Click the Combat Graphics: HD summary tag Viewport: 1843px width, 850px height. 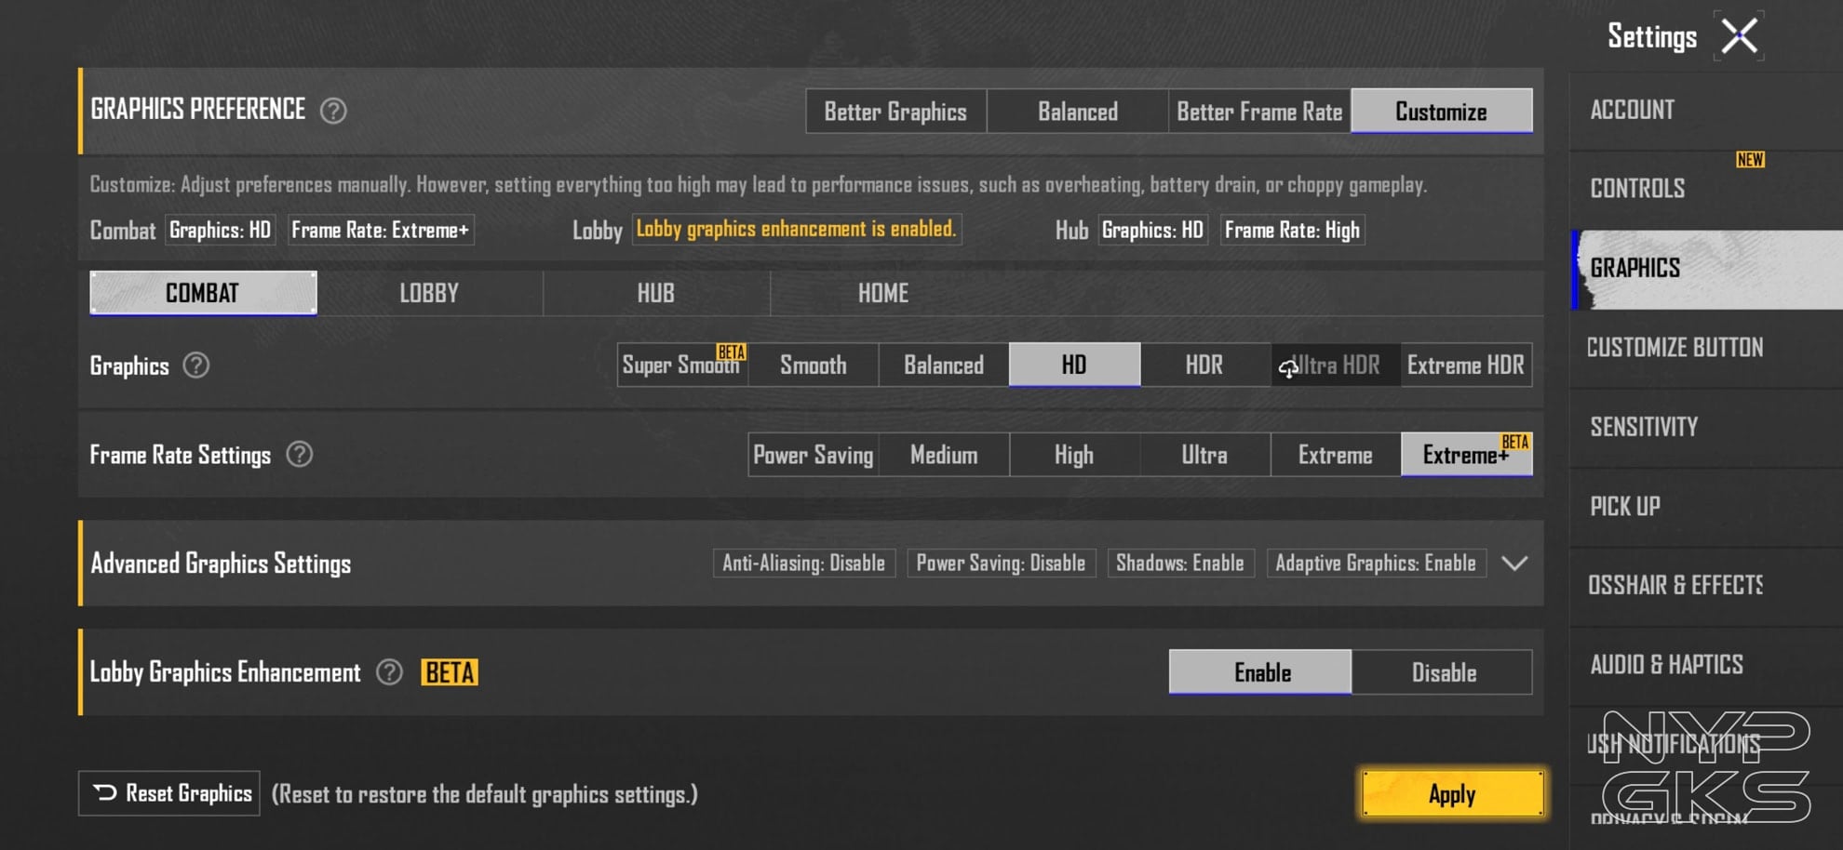pos(221,231)
